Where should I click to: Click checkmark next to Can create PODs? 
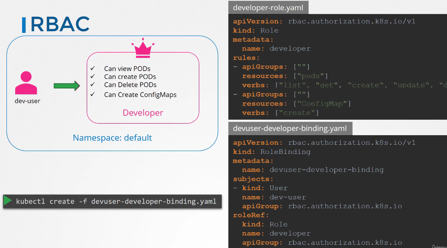coord(93,77)
